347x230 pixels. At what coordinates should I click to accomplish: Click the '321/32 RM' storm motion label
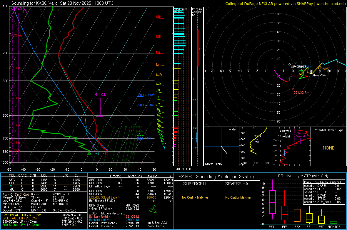click(301, 93)
